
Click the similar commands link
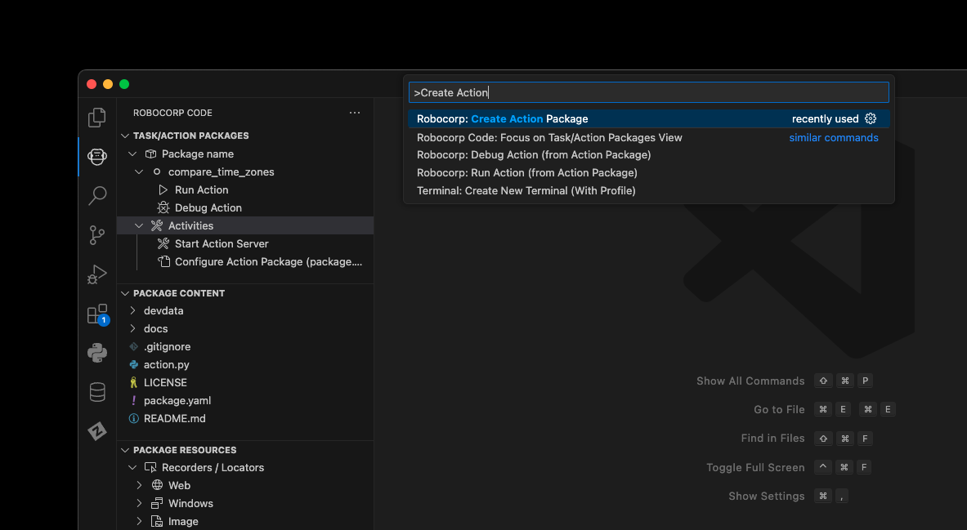pos(834,137)
